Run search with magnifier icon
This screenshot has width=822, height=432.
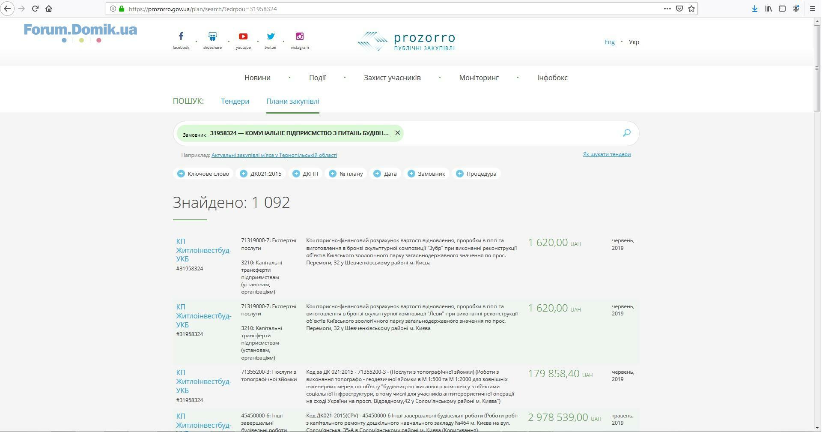pos(626,133)
